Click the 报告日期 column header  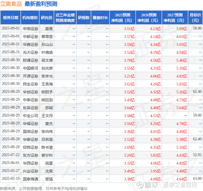10,18
